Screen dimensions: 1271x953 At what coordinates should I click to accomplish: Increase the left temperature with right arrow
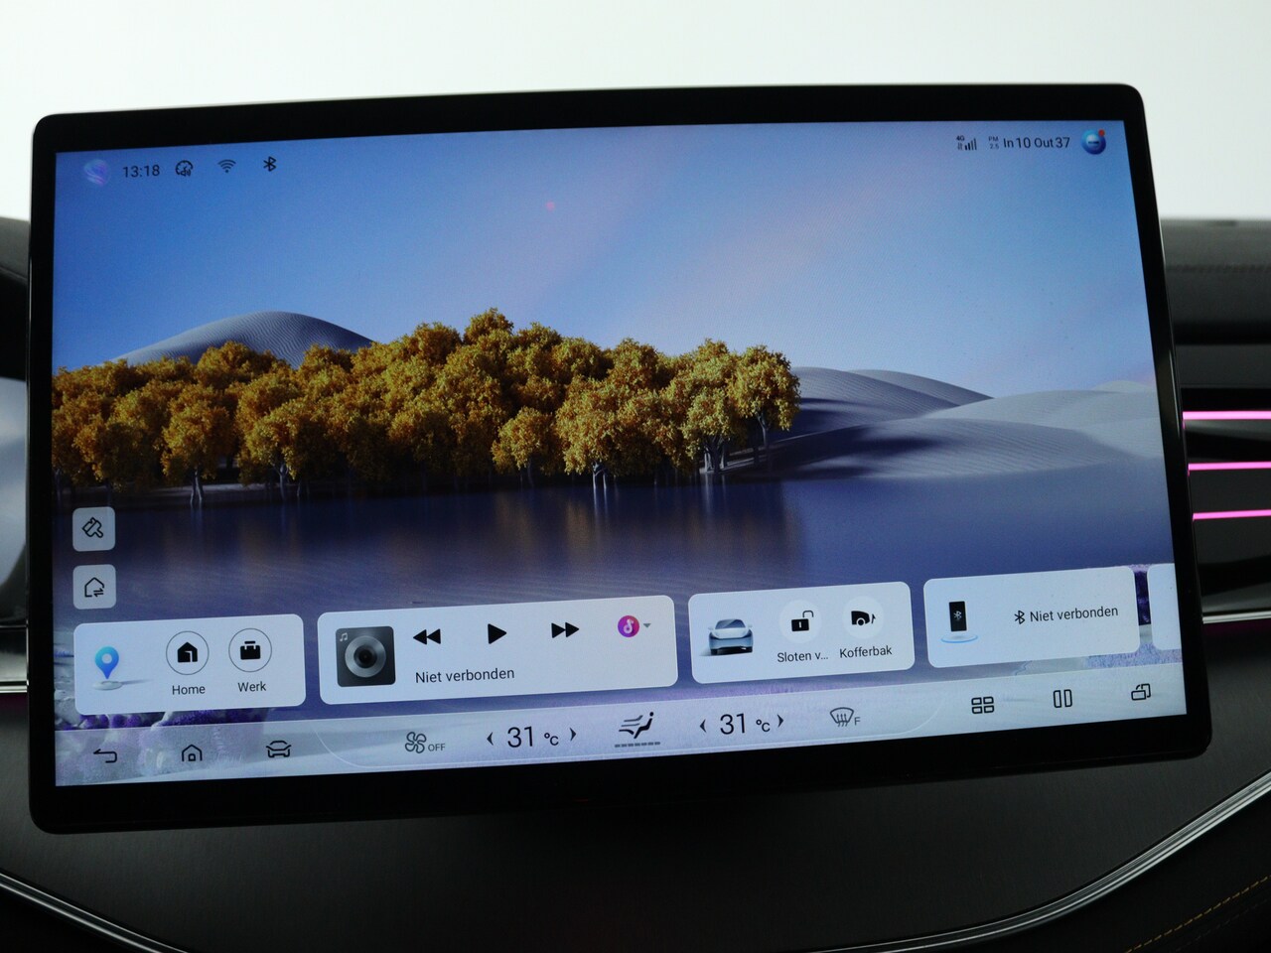click(573, 735)
